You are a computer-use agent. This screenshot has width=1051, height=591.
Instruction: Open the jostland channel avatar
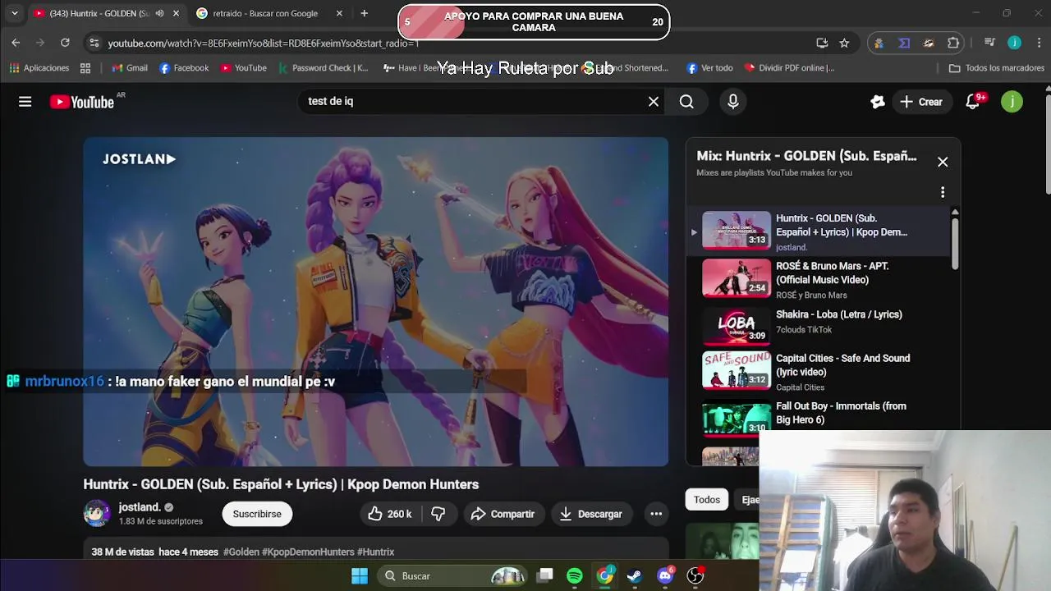coord(97,514)
